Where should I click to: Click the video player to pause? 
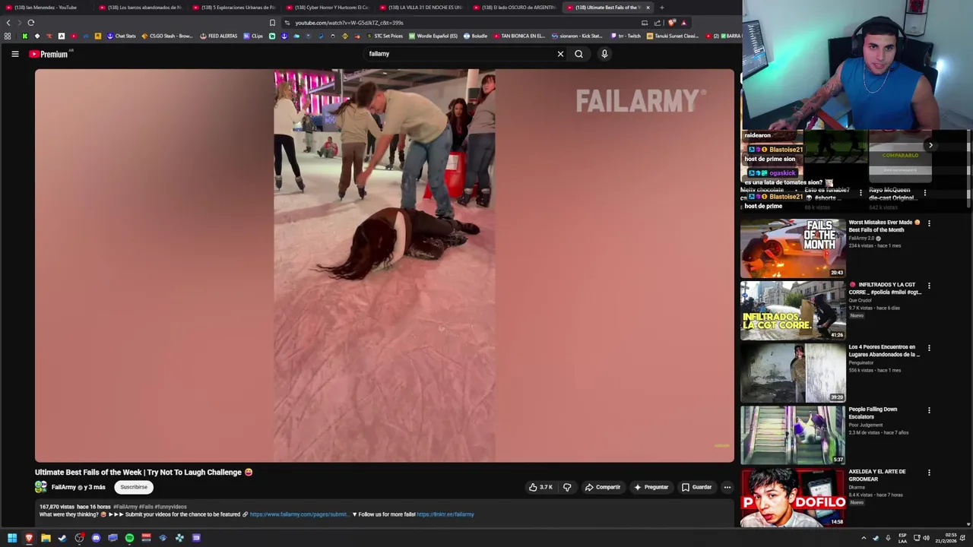tap(385, 266)
